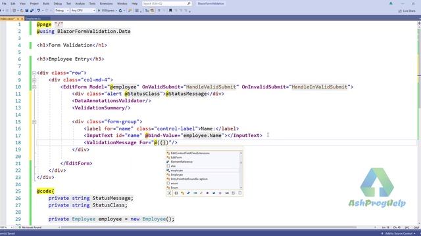Collapse the form-group div on line 15
The height and width of the screenshot is (236, 421).
34,122
